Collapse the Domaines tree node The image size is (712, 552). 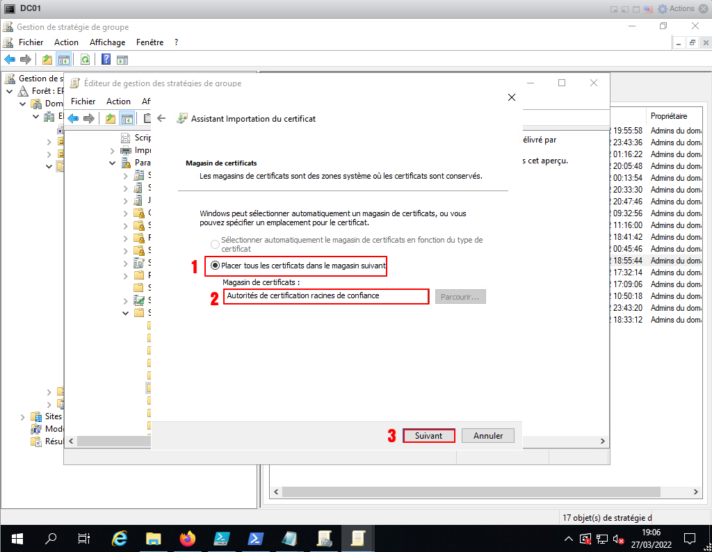[23, 104]
